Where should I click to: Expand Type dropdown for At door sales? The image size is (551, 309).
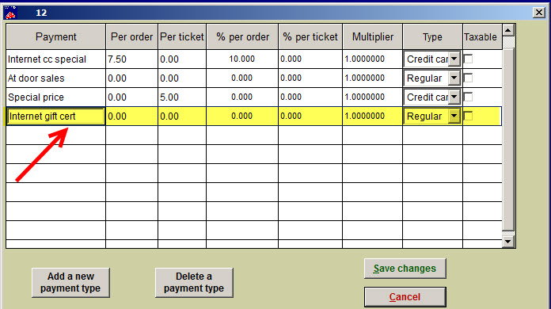(x=454, y=78)
